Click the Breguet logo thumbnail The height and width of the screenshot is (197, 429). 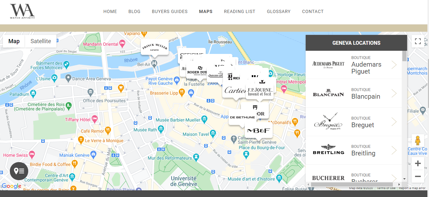point(328,122)
